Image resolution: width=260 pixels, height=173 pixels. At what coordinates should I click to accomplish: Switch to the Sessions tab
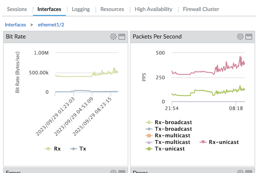pyautogui.click(x=17, y=9)
